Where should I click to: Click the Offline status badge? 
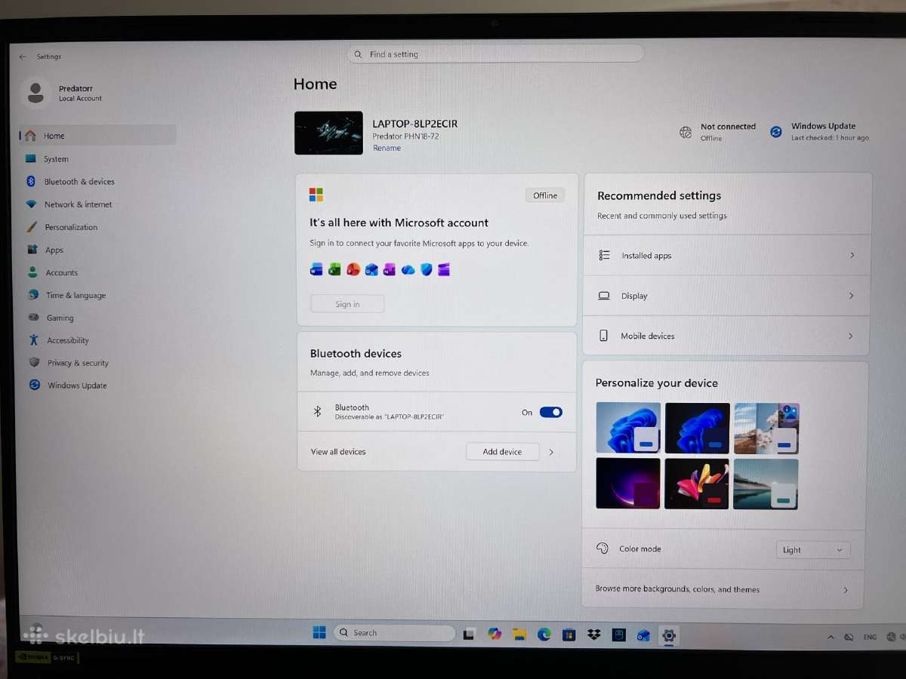click(x=545, y=195)
